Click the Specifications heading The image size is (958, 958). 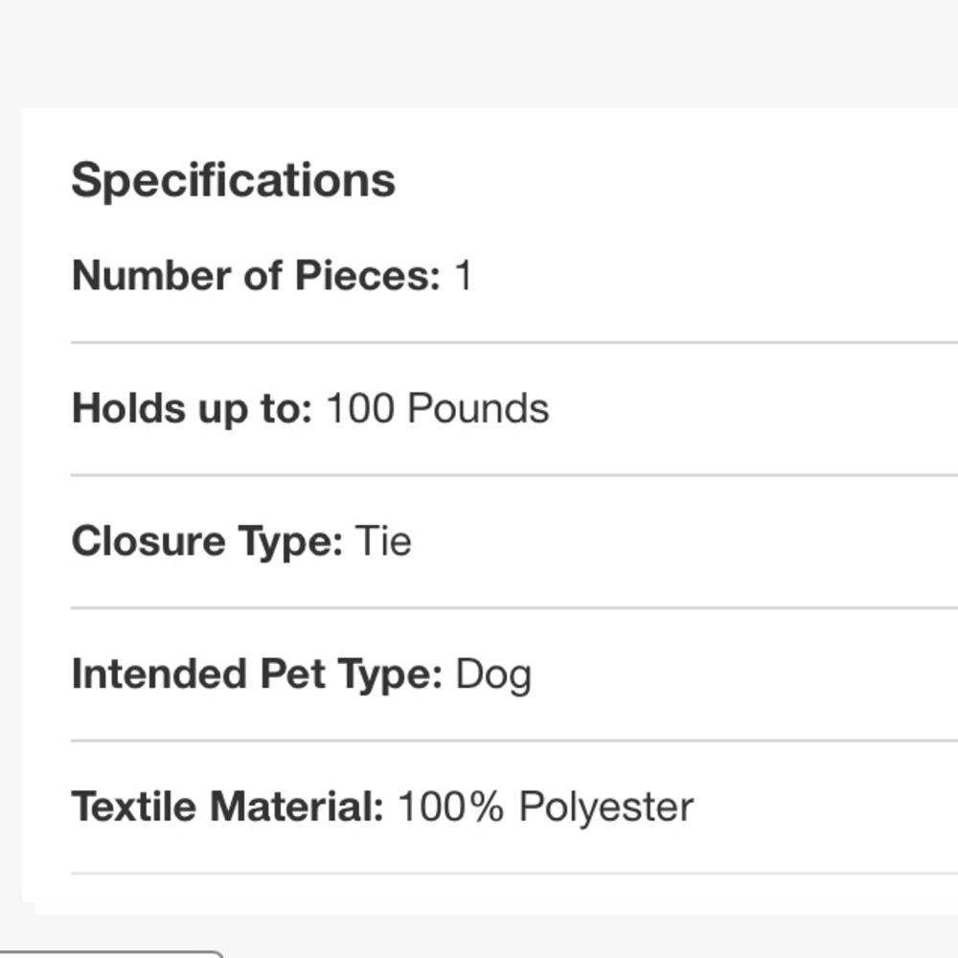[x=234, y=181]
